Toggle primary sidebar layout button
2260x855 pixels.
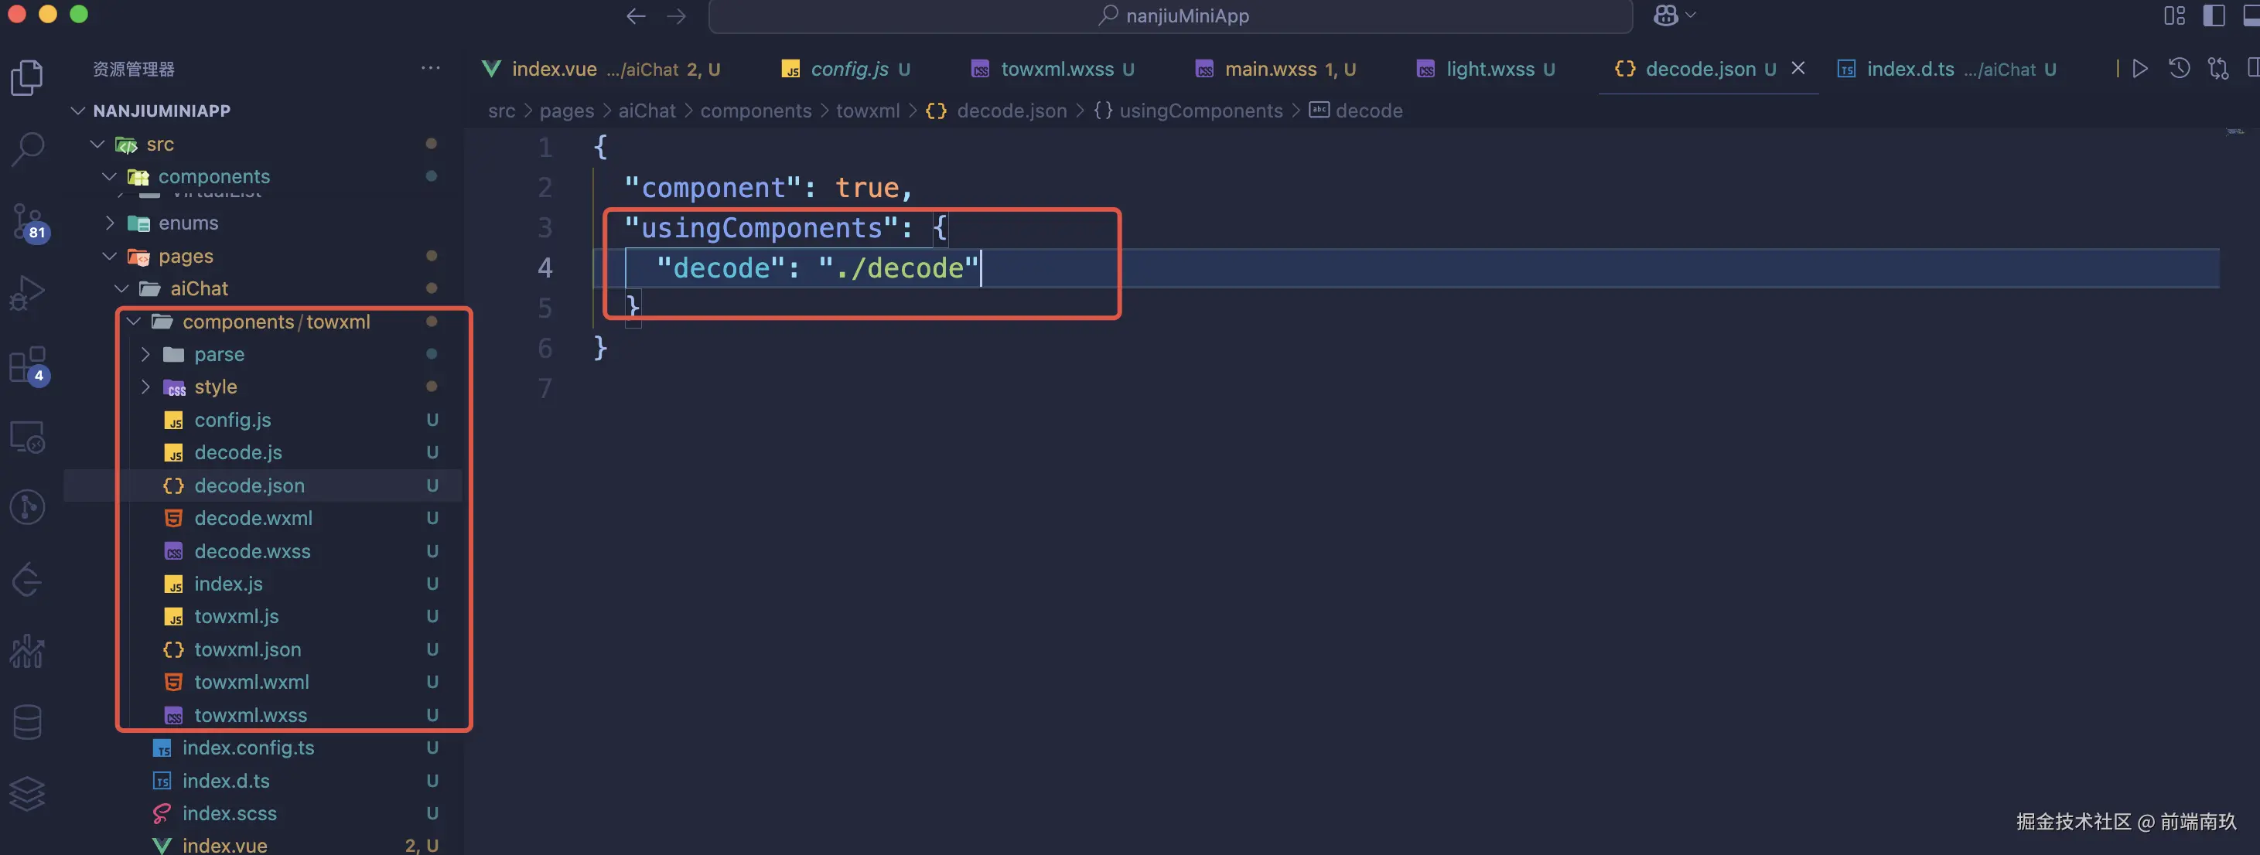(2214, 15)
